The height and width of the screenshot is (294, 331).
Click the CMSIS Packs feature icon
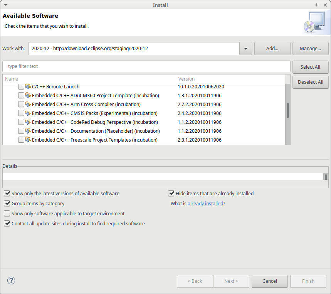28,113
